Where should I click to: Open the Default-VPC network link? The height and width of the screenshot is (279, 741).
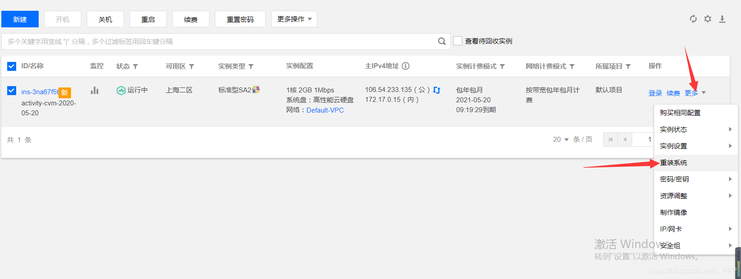[325, 110]
